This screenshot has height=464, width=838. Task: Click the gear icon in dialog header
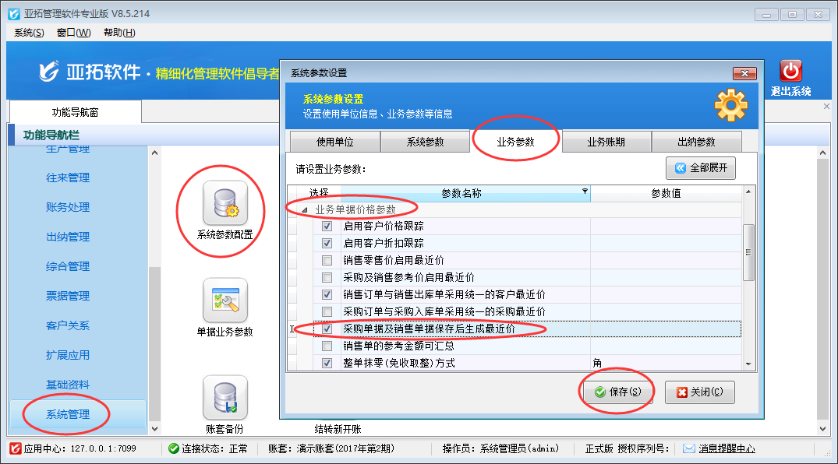[730, 105]
